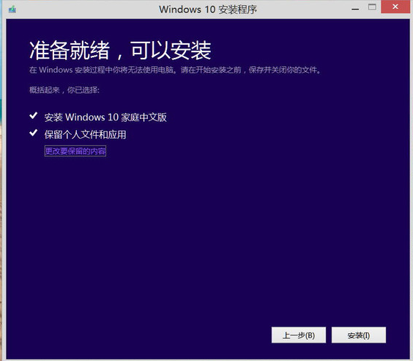Click the window title Windows 10 安装程序
Viewport: 413px width, 361px height.
207,10
